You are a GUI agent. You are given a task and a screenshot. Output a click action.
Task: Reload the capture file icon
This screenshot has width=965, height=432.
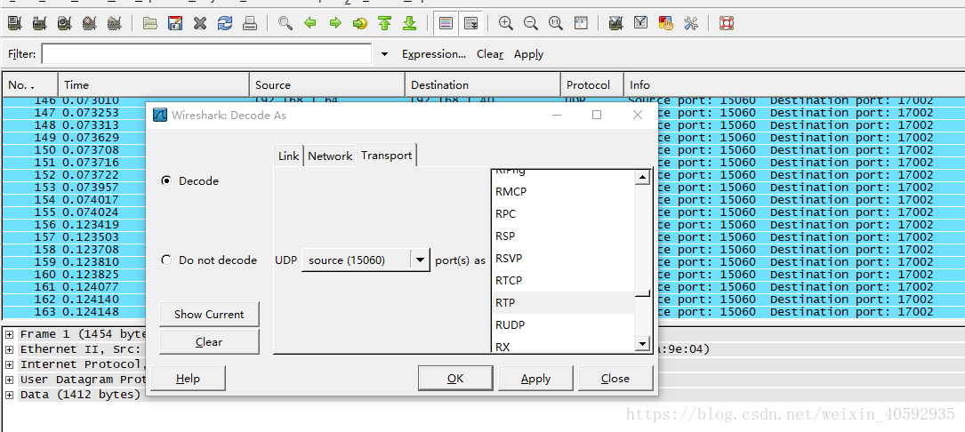tap(225, 23)
